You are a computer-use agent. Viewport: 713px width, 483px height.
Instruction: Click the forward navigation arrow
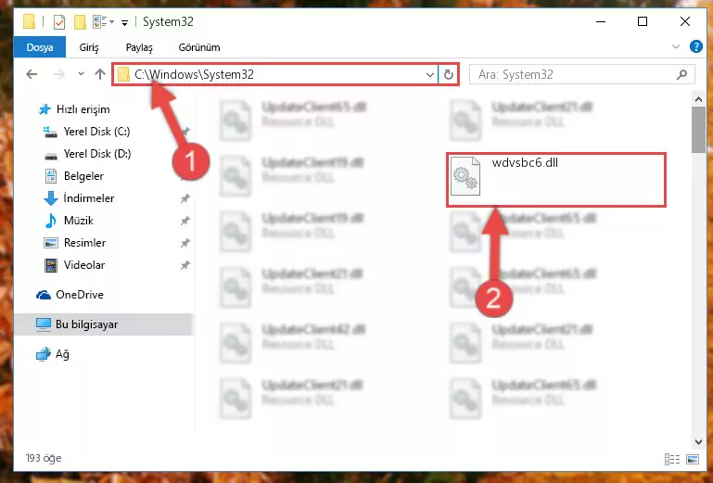[58, 74]
